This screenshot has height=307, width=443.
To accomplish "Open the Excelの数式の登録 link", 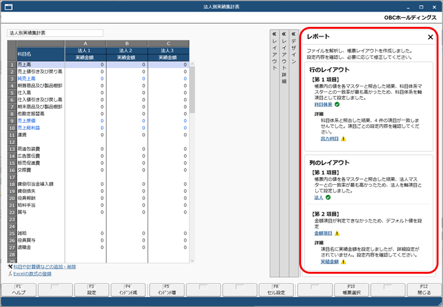I will (32, 274).
